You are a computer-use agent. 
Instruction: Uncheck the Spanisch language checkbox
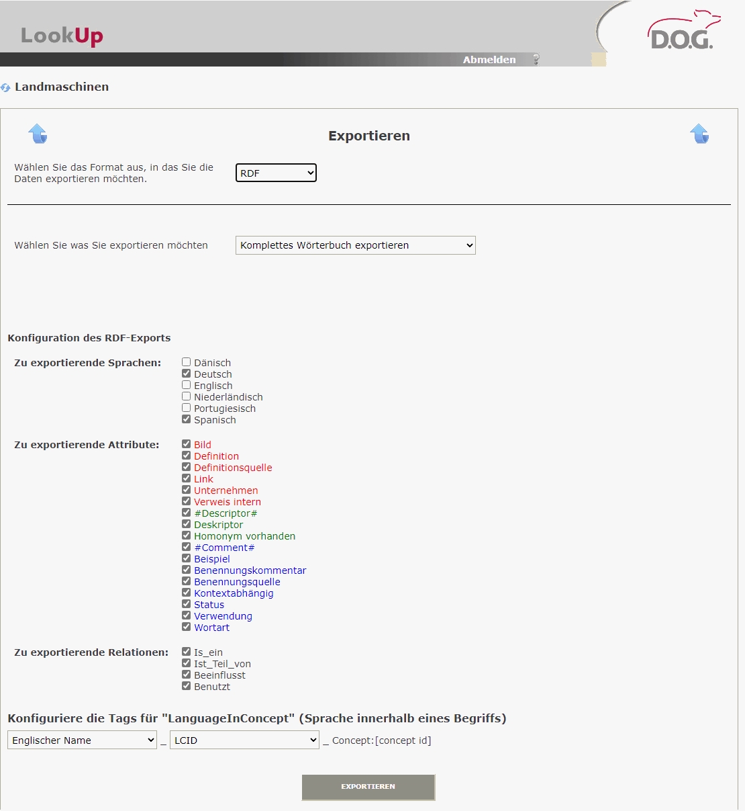(187, 419)
